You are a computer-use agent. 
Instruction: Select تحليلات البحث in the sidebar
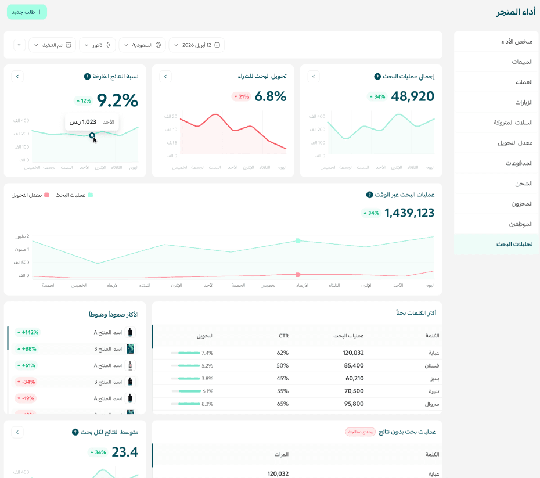[496, 245]
